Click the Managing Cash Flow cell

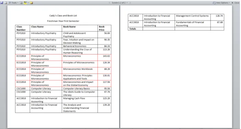(x=80, y=100)
